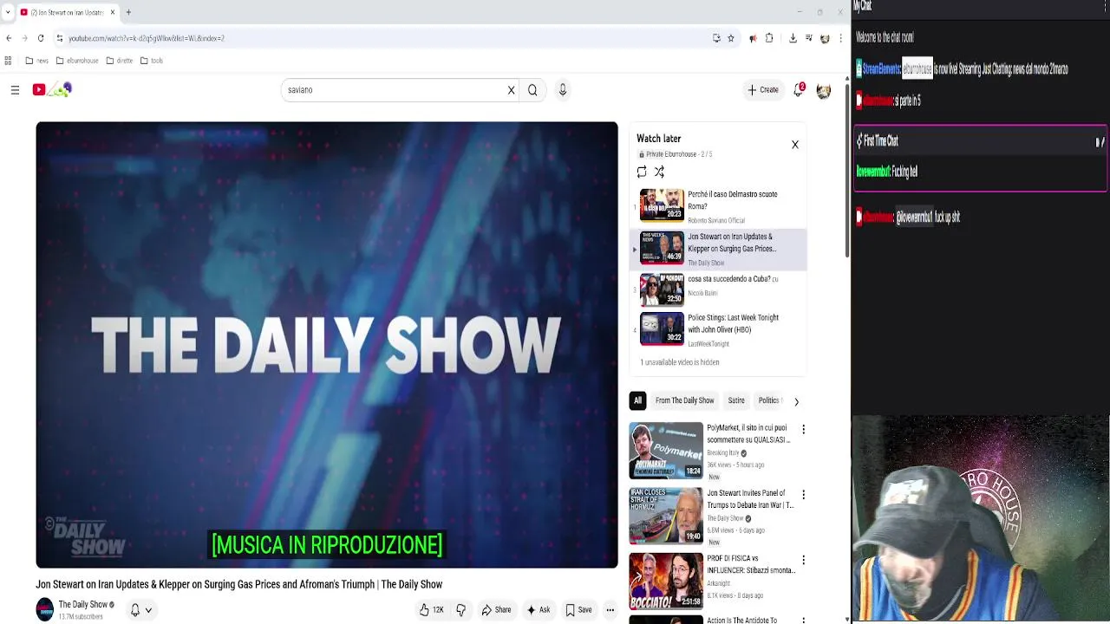Open a new browser tab
The image size is (1110, 624).
click(128, 12)
